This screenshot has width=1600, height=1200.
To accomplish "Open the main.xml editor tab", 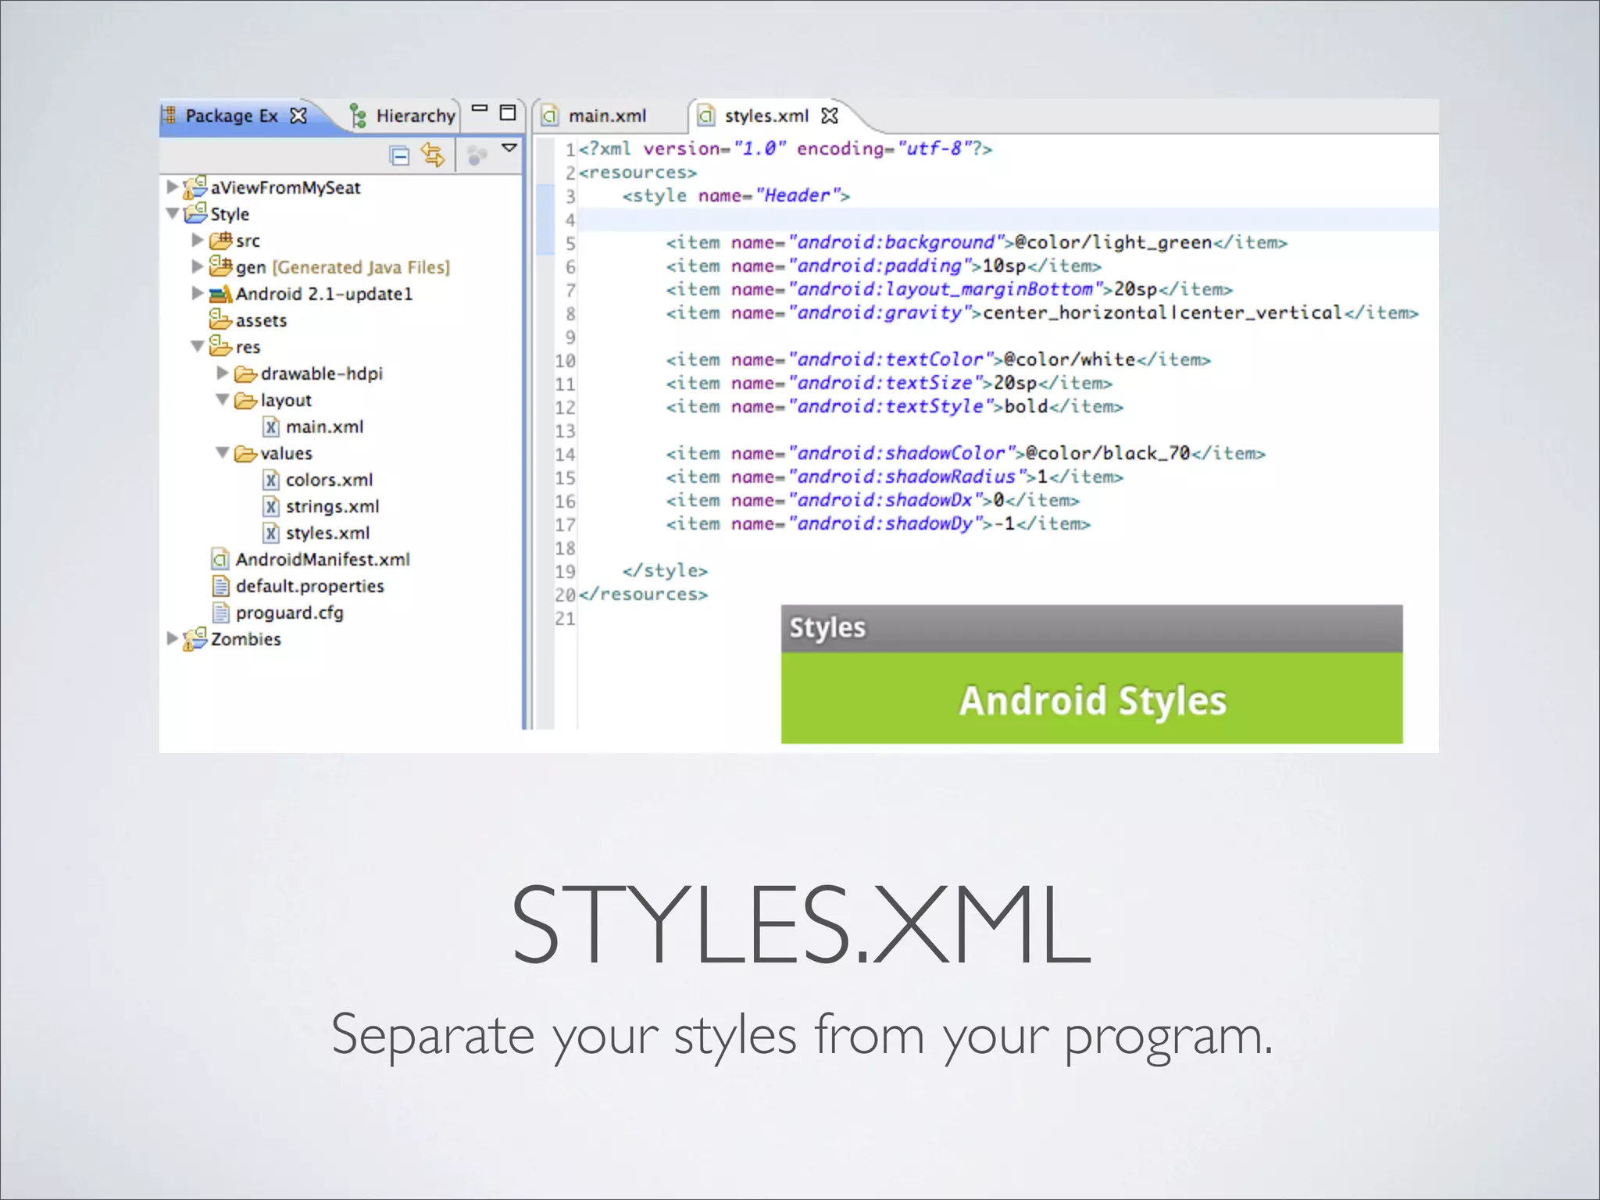I will (x=607, y=116).
